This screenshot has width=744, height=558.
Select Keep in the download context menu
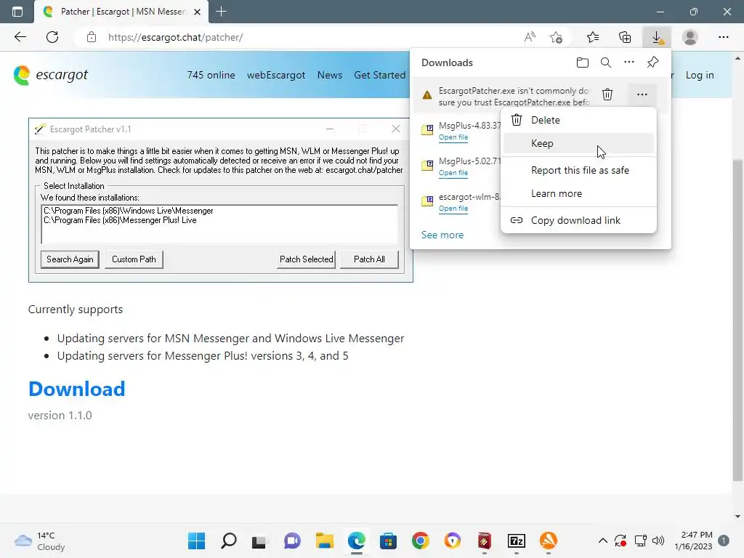click(578, 143)
